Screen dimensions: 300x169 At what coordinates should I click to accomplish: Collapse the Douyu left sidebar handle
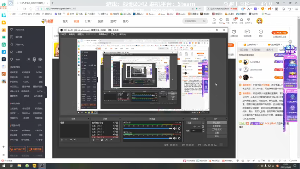[x=45, y=92]
